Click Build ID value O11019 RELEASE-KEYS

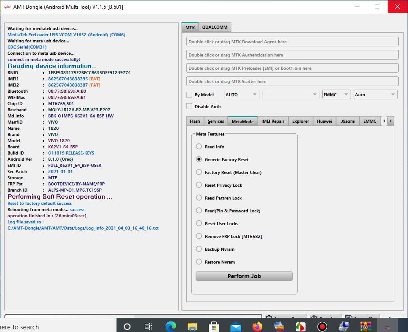click(71, 153)
